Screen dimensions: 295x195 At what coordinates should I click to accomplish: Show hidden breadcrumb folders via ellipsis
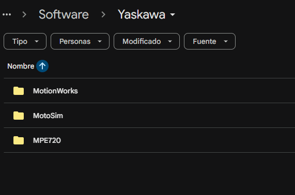coord(7,14)
